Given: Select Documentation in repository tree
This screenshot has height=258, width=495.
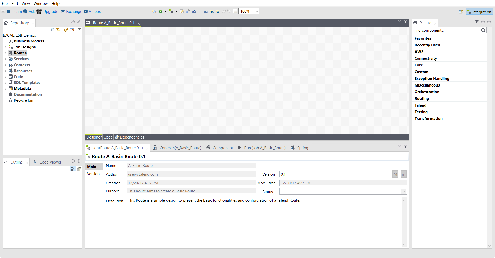Looking at the screenshot, I should click(28, 94).
